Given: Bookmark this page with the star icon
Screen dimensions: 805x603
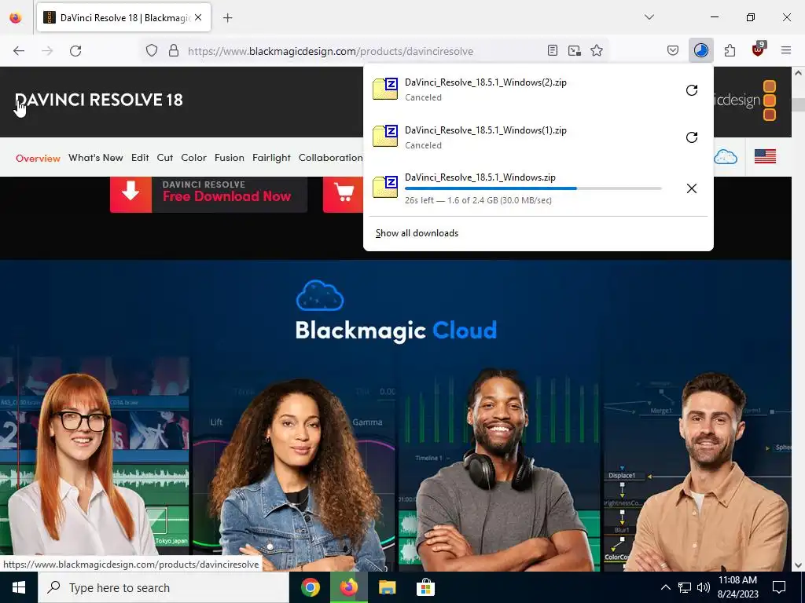Looking at the screenshot, I should pos(597,51).
